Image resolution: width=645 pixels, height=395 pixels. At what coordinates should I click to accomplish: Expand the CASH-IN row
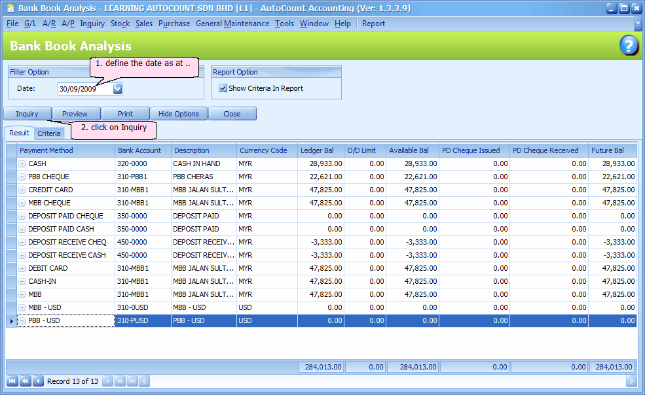tap(22, 282)
